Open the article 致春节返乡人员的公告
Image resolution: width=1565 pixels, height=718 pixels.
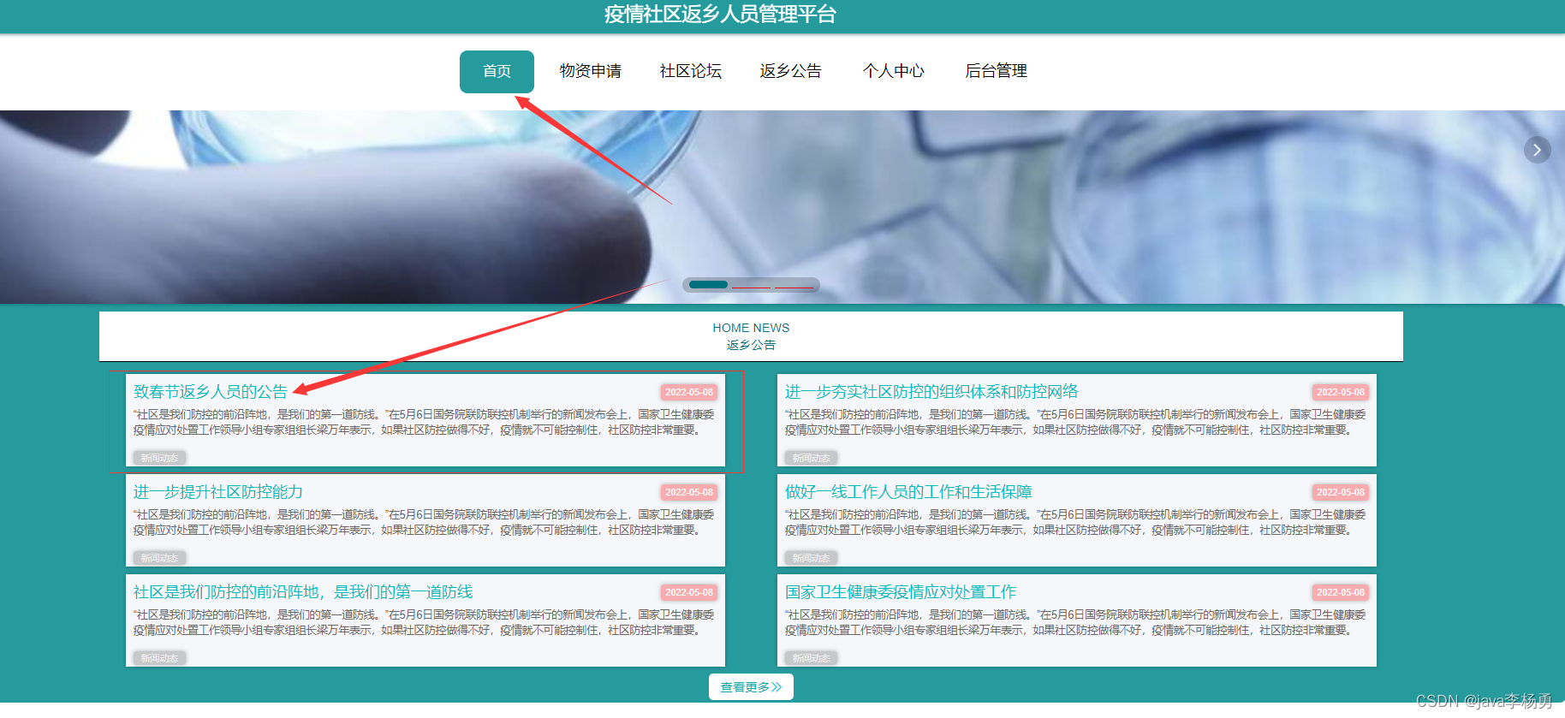211,392
